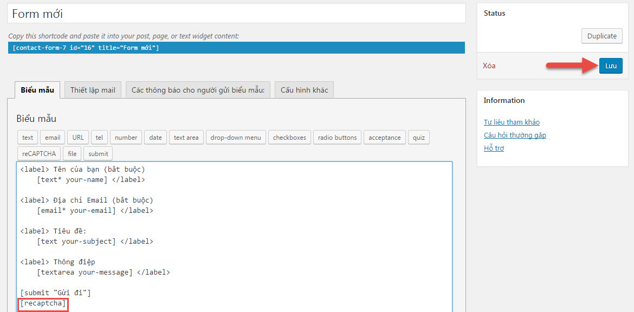Insert a checkboxes field
Viewport: 634px width, 312px height.
pyautogui.click(x=289, y=137)
